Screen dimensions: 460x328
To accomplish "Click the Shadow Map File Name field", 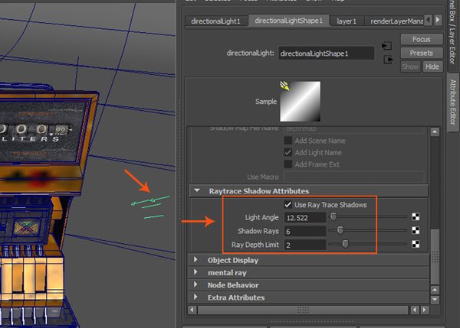I will tap(354, 128).
